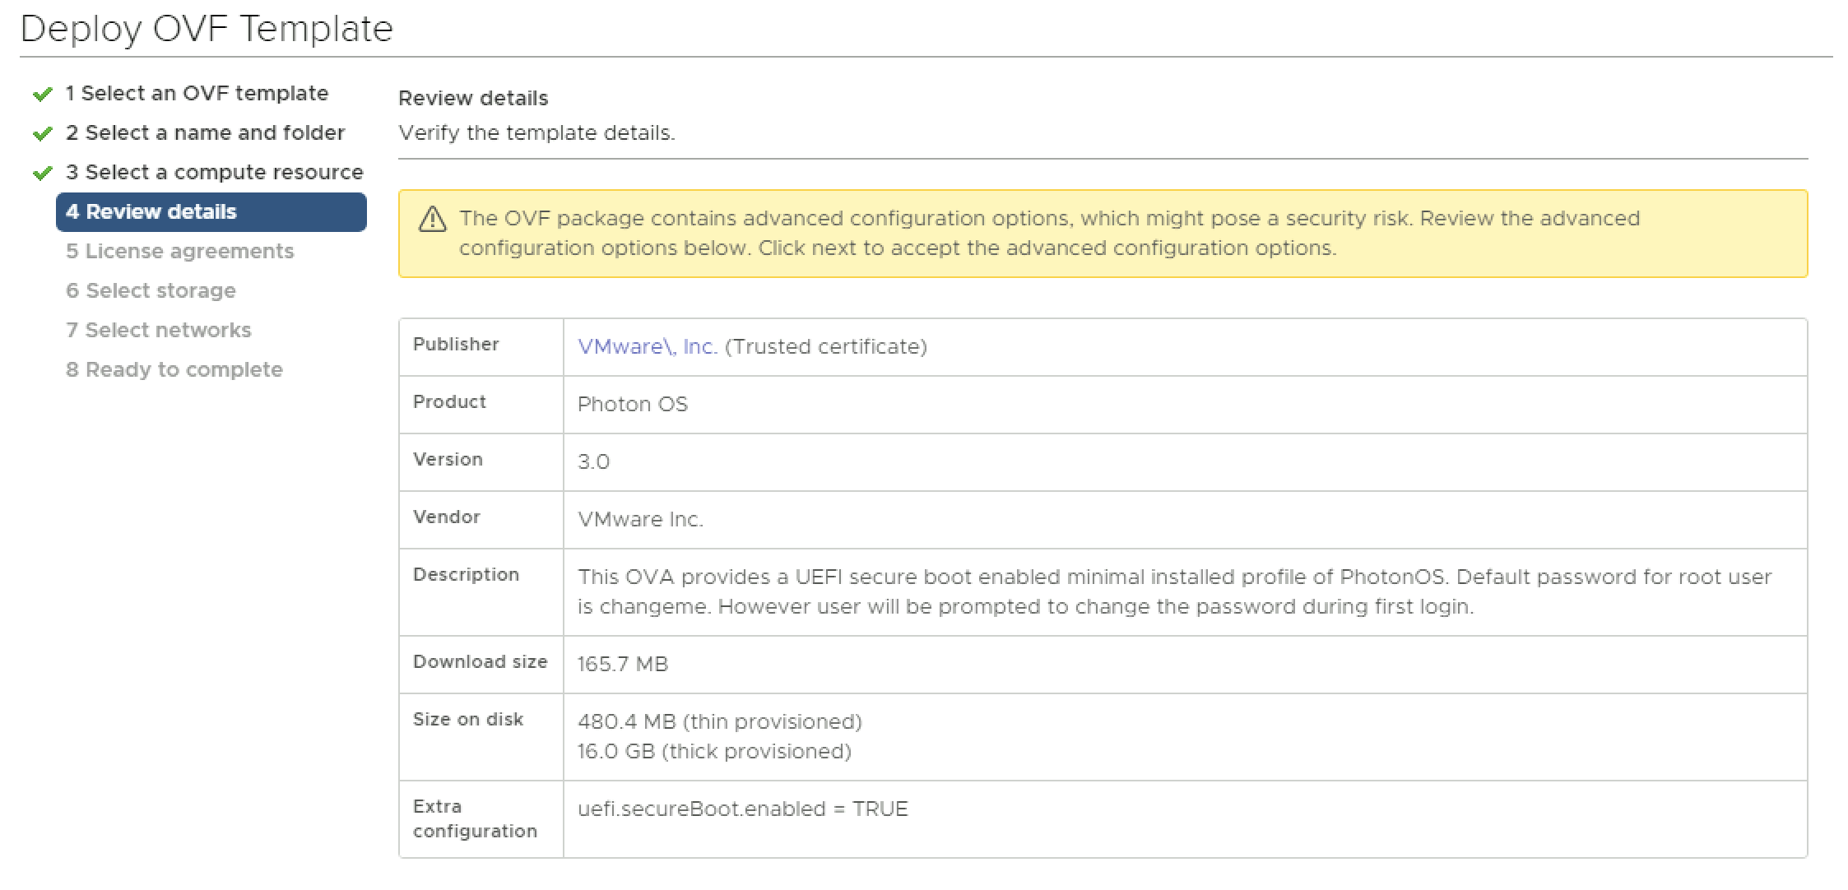The height and width of the screenshot is (890, 1848).
Task: Click the green checkmark beside step 1
Action: (x=42, y=95)
